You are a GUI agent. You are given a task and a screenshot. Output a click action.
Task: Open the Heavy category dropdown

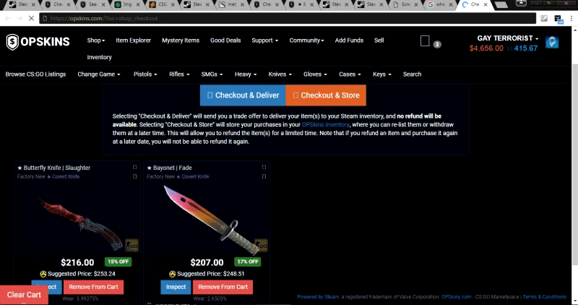[246, 74]
